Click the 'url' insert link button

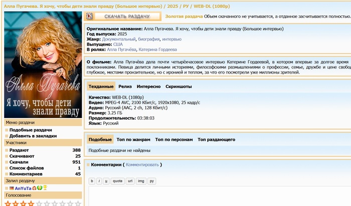[x=130, y=181]
